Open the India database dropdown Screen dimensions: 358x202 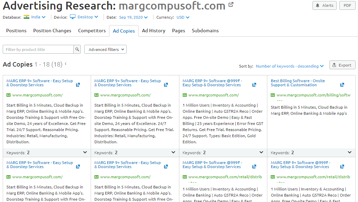coord(38,17)
